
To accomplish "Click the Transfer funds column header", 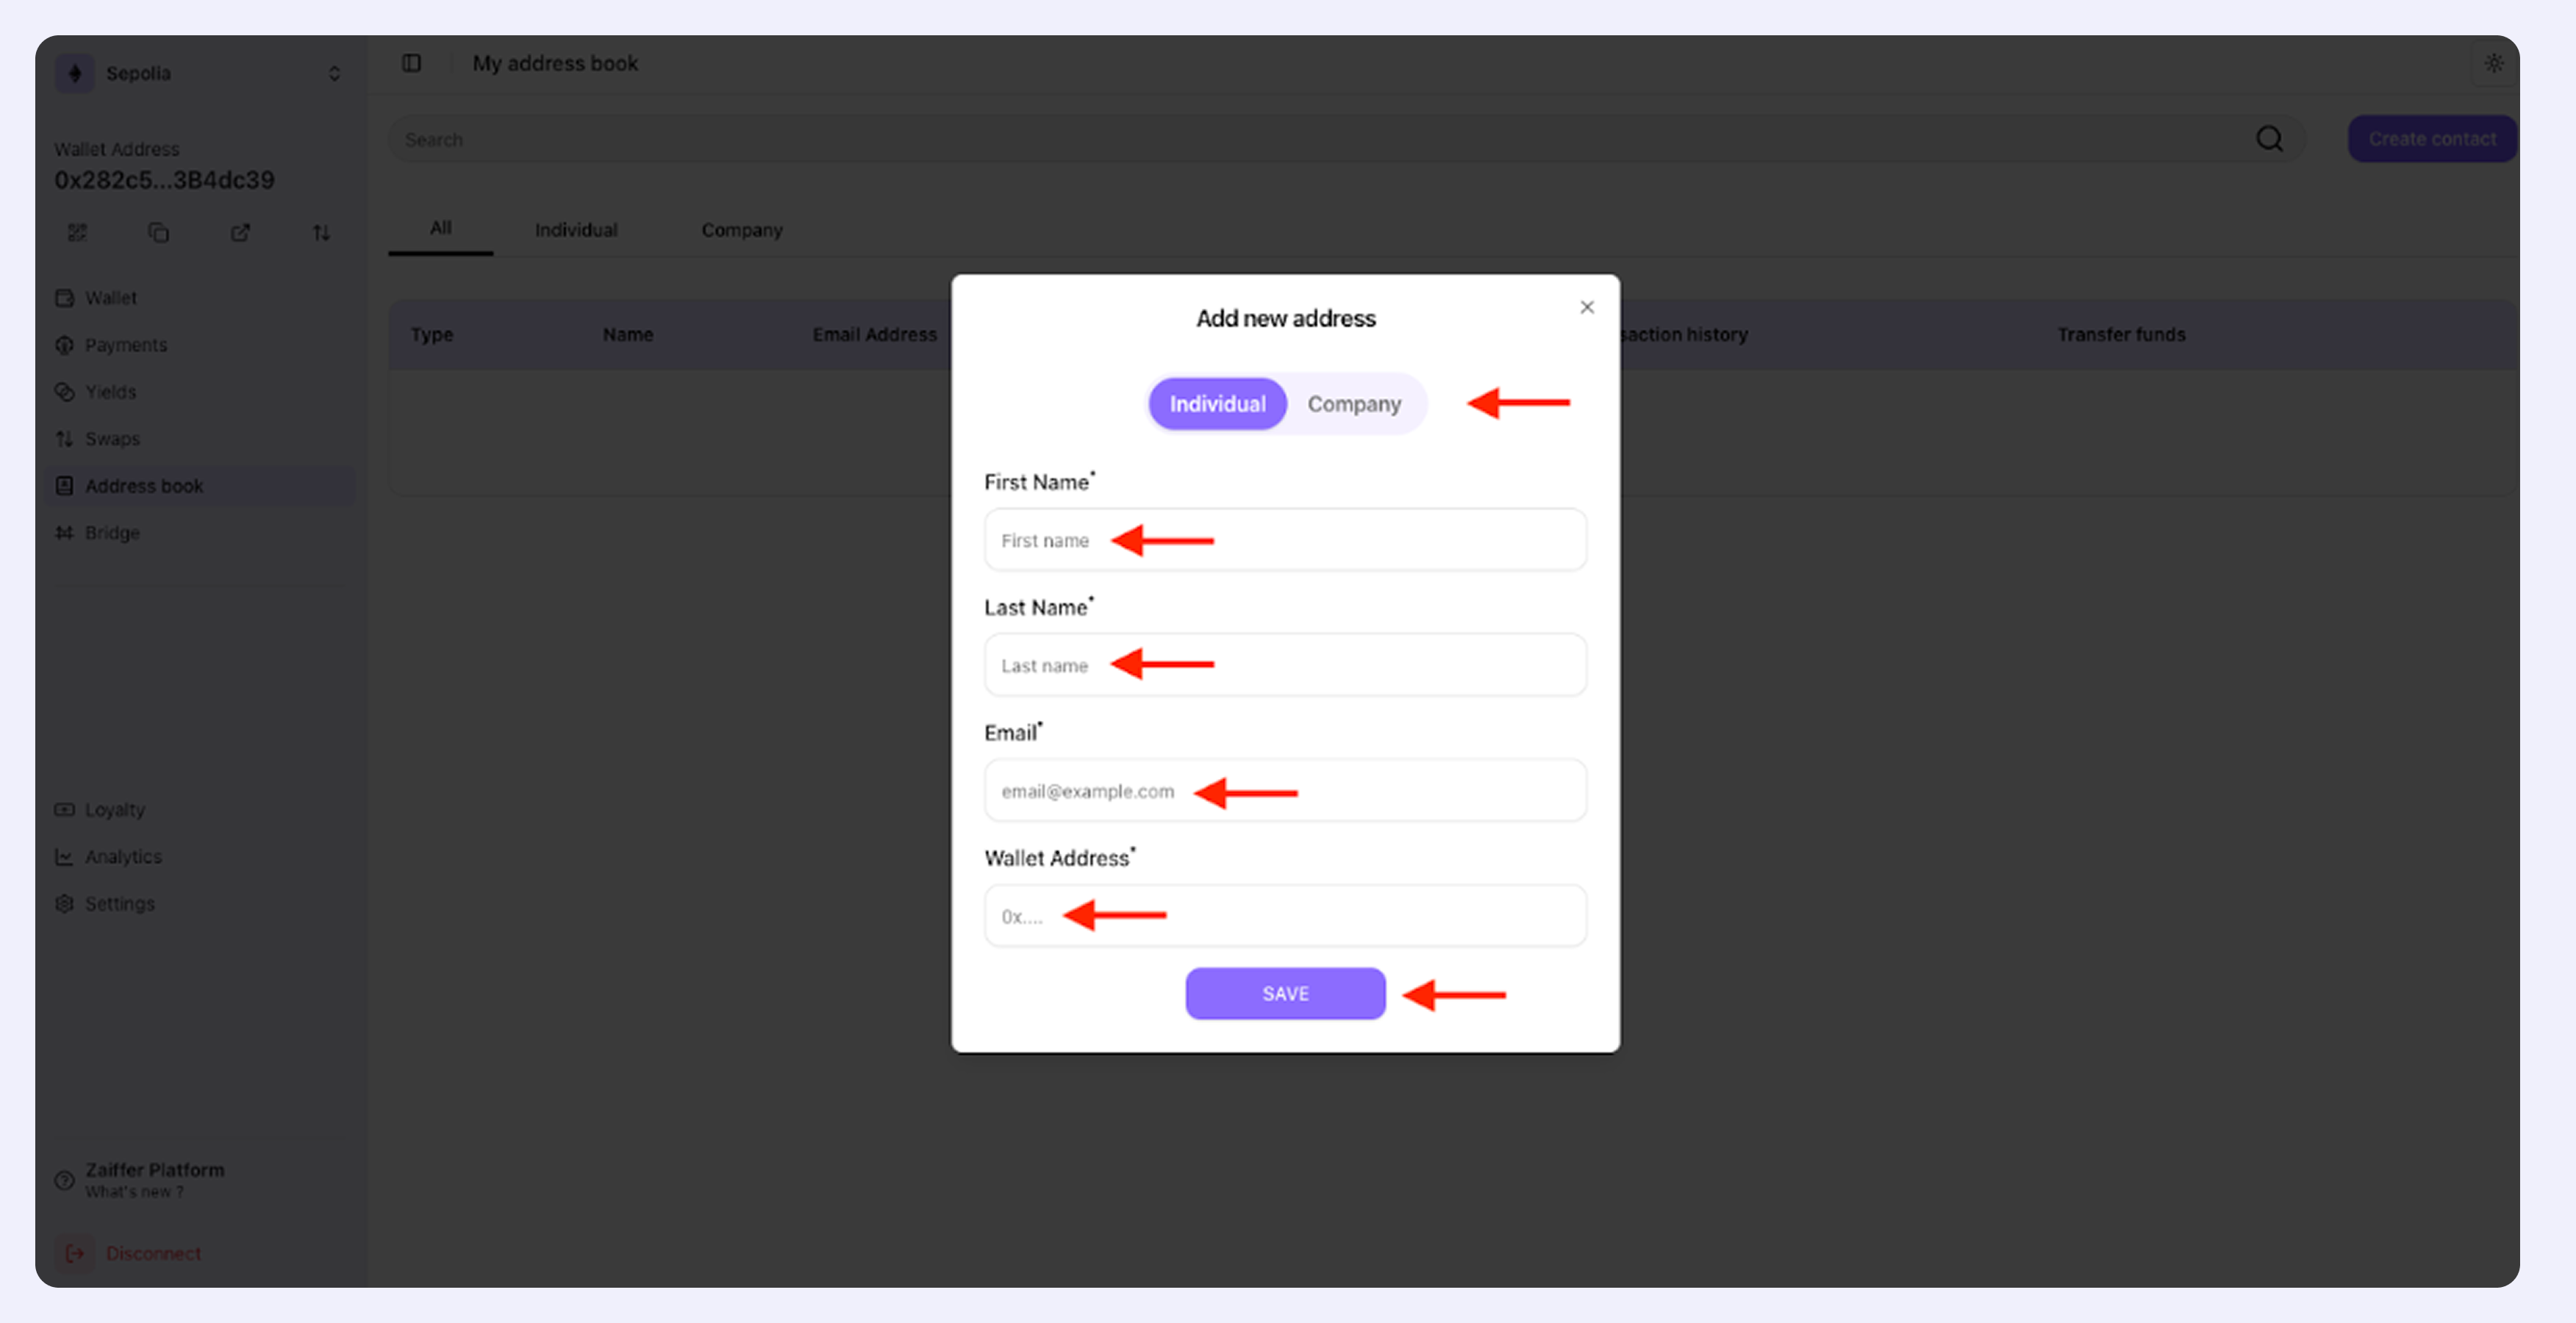I will coord(2121,335).
